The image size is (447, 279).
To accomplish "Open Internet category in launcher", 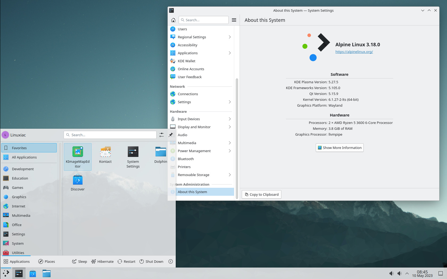I will click(x=29, y=206).
